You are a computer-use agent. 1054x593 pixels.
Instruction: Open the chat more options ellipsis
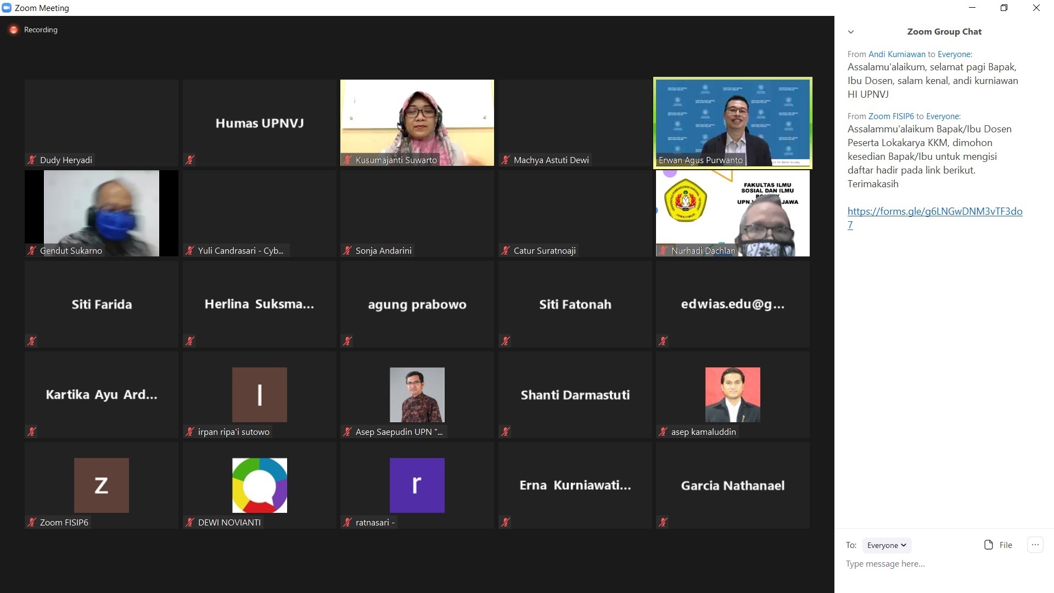(x=1035, y=545)
